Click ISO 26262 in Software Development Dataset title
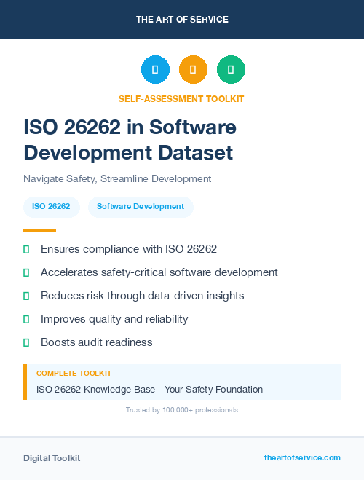The height and width of the screenshot is (480, 364). 130,140
